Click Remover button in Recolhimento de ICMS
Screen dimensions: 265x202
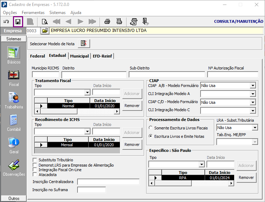click(132, 144)
